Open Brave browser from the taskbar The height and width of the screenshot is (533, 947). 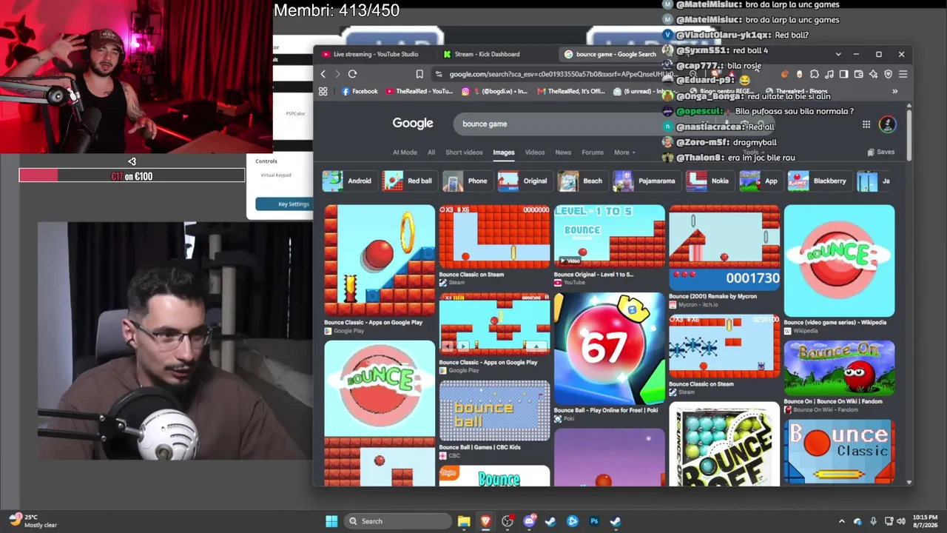(x=485, y=521)
